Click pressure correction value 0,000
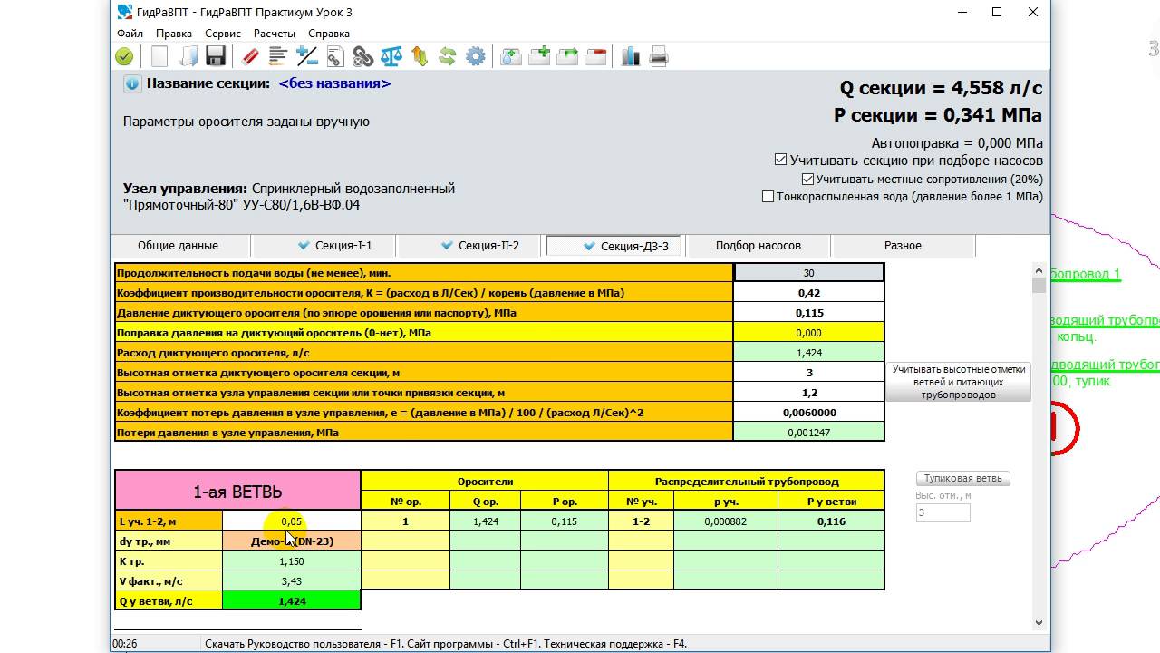1160x653 pixels. [808, 333]
